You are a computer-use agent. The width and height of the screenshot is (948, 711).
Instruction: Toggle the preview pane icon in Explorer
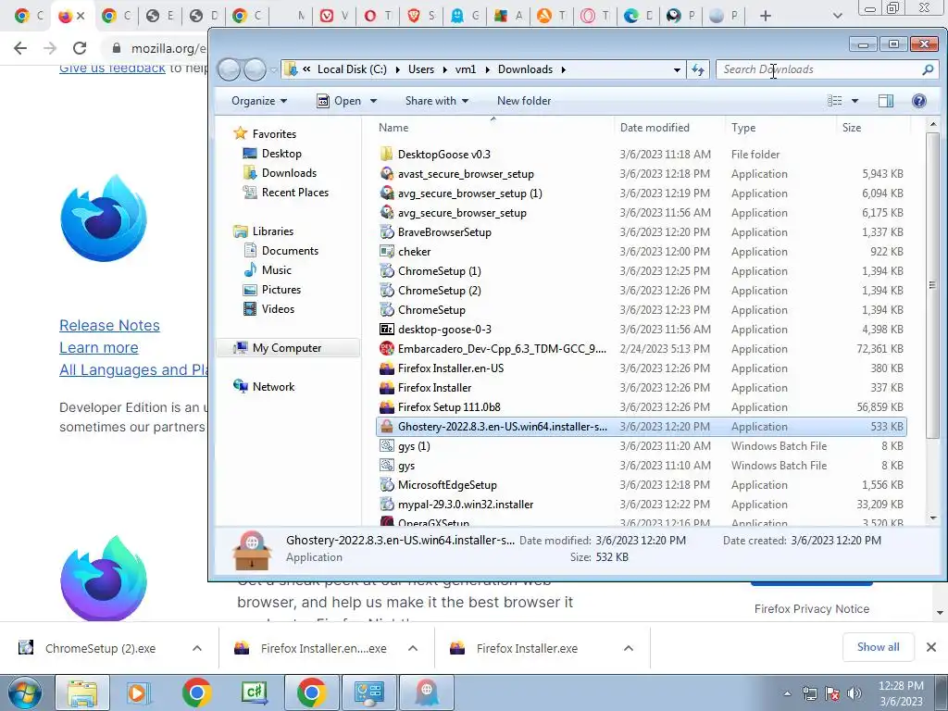click(886, 101)
